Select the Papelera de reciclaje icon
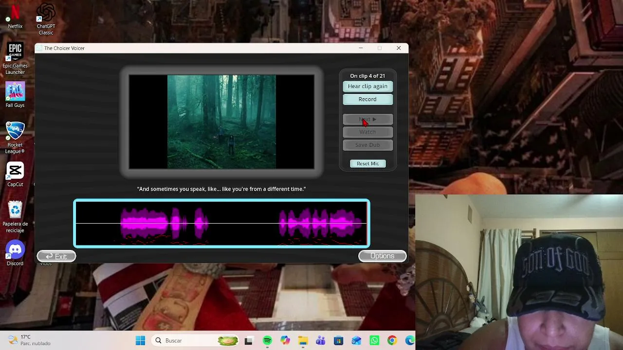The width and height of the screenshot is (623, 350). point(15,217)
